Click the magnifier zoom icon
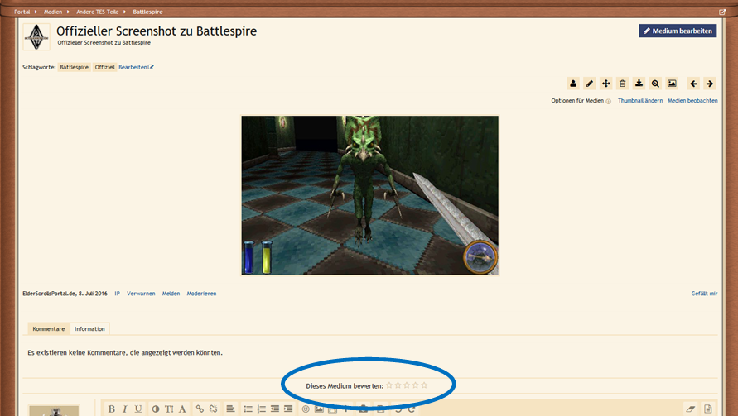The image size is (738, 416). [655, 84]
